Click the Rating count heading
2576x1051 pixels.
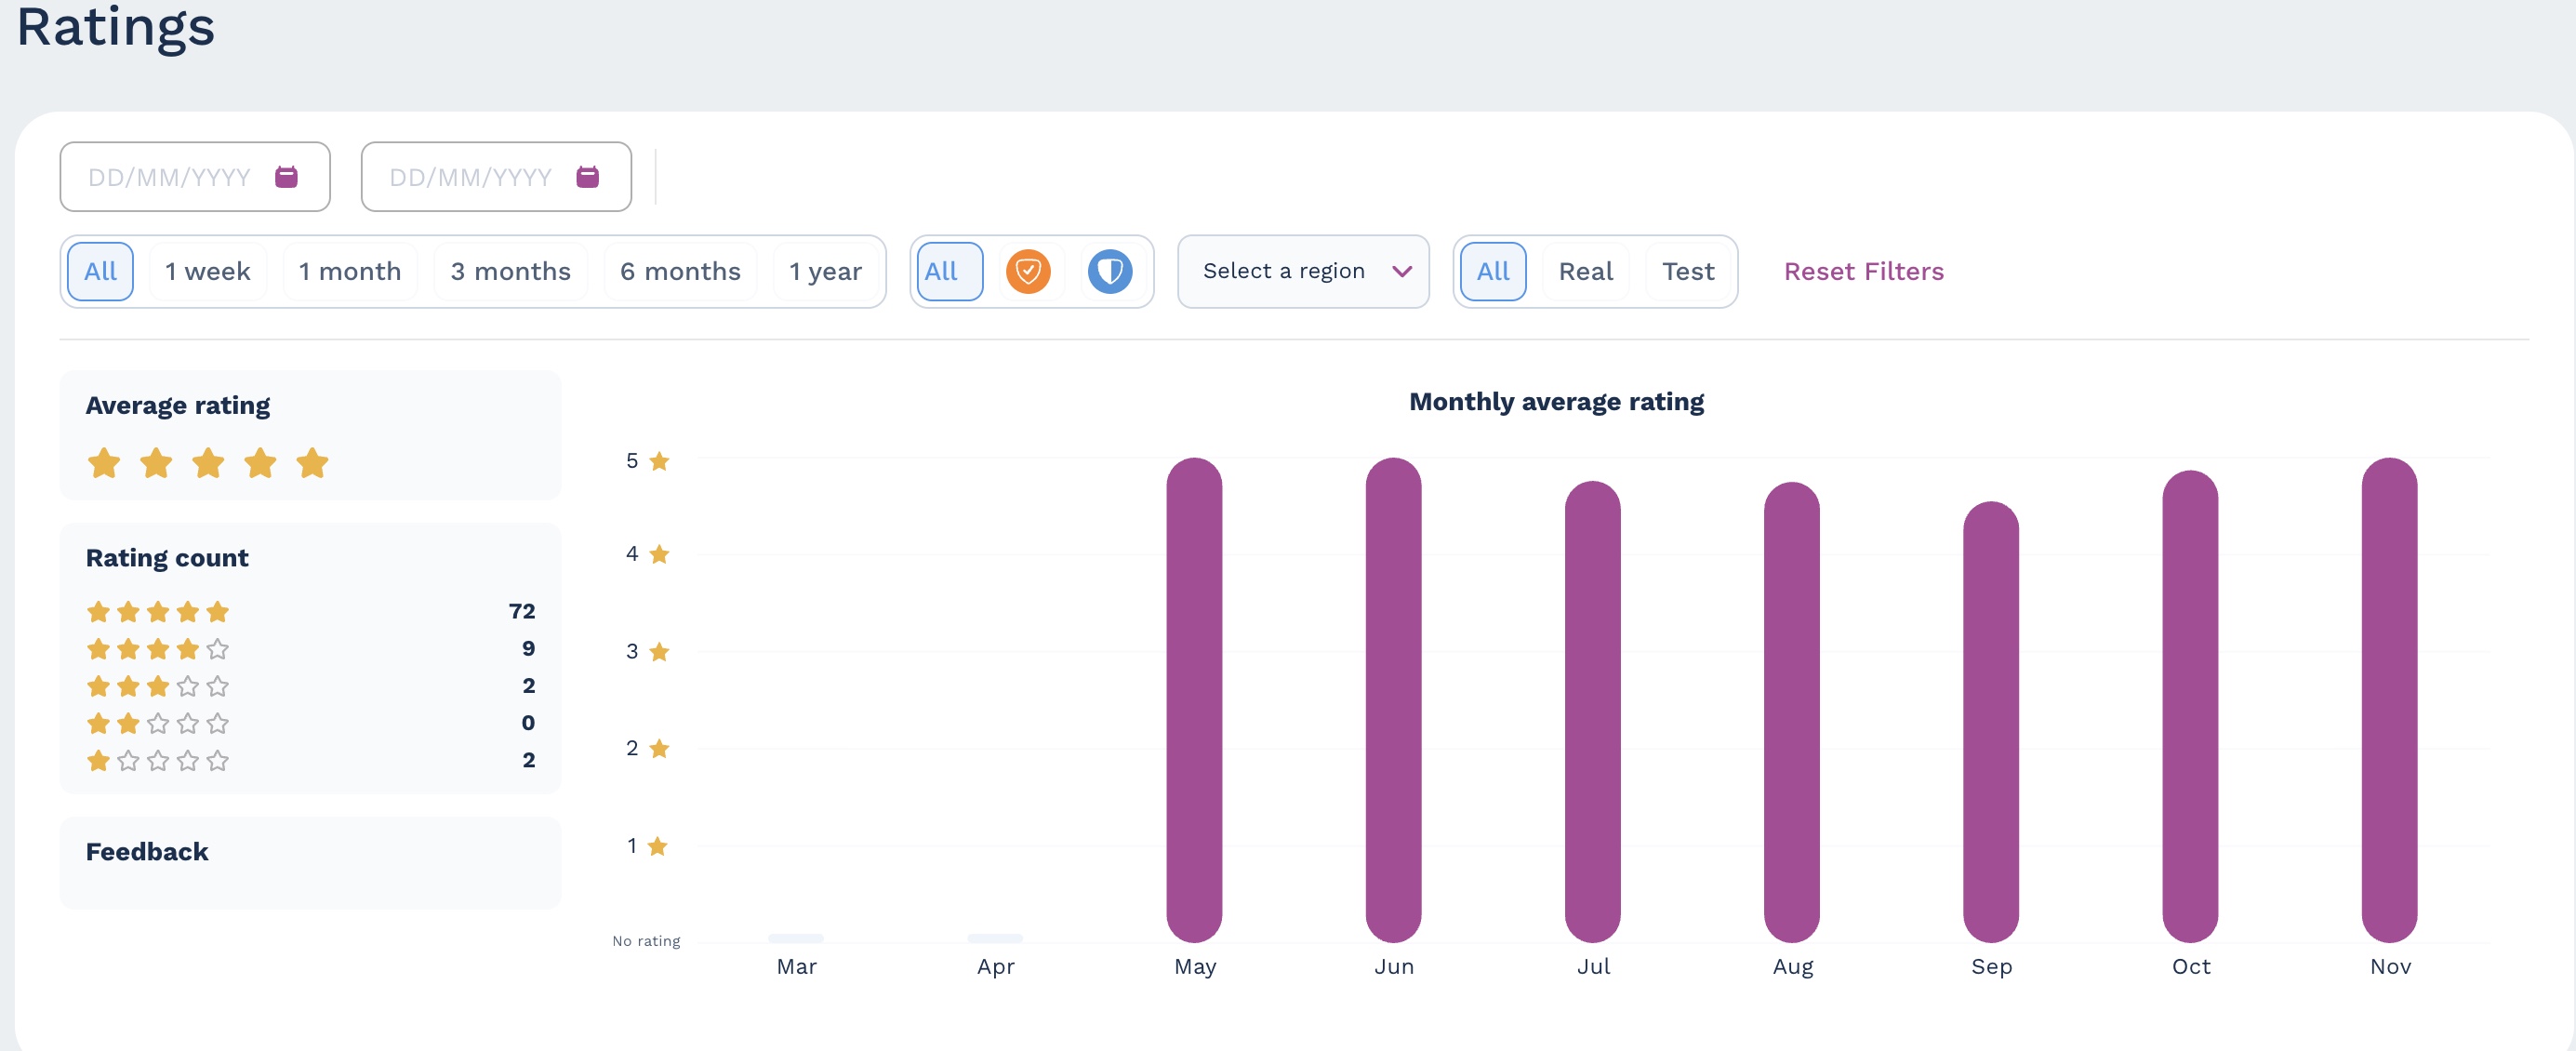pos(167,558)
